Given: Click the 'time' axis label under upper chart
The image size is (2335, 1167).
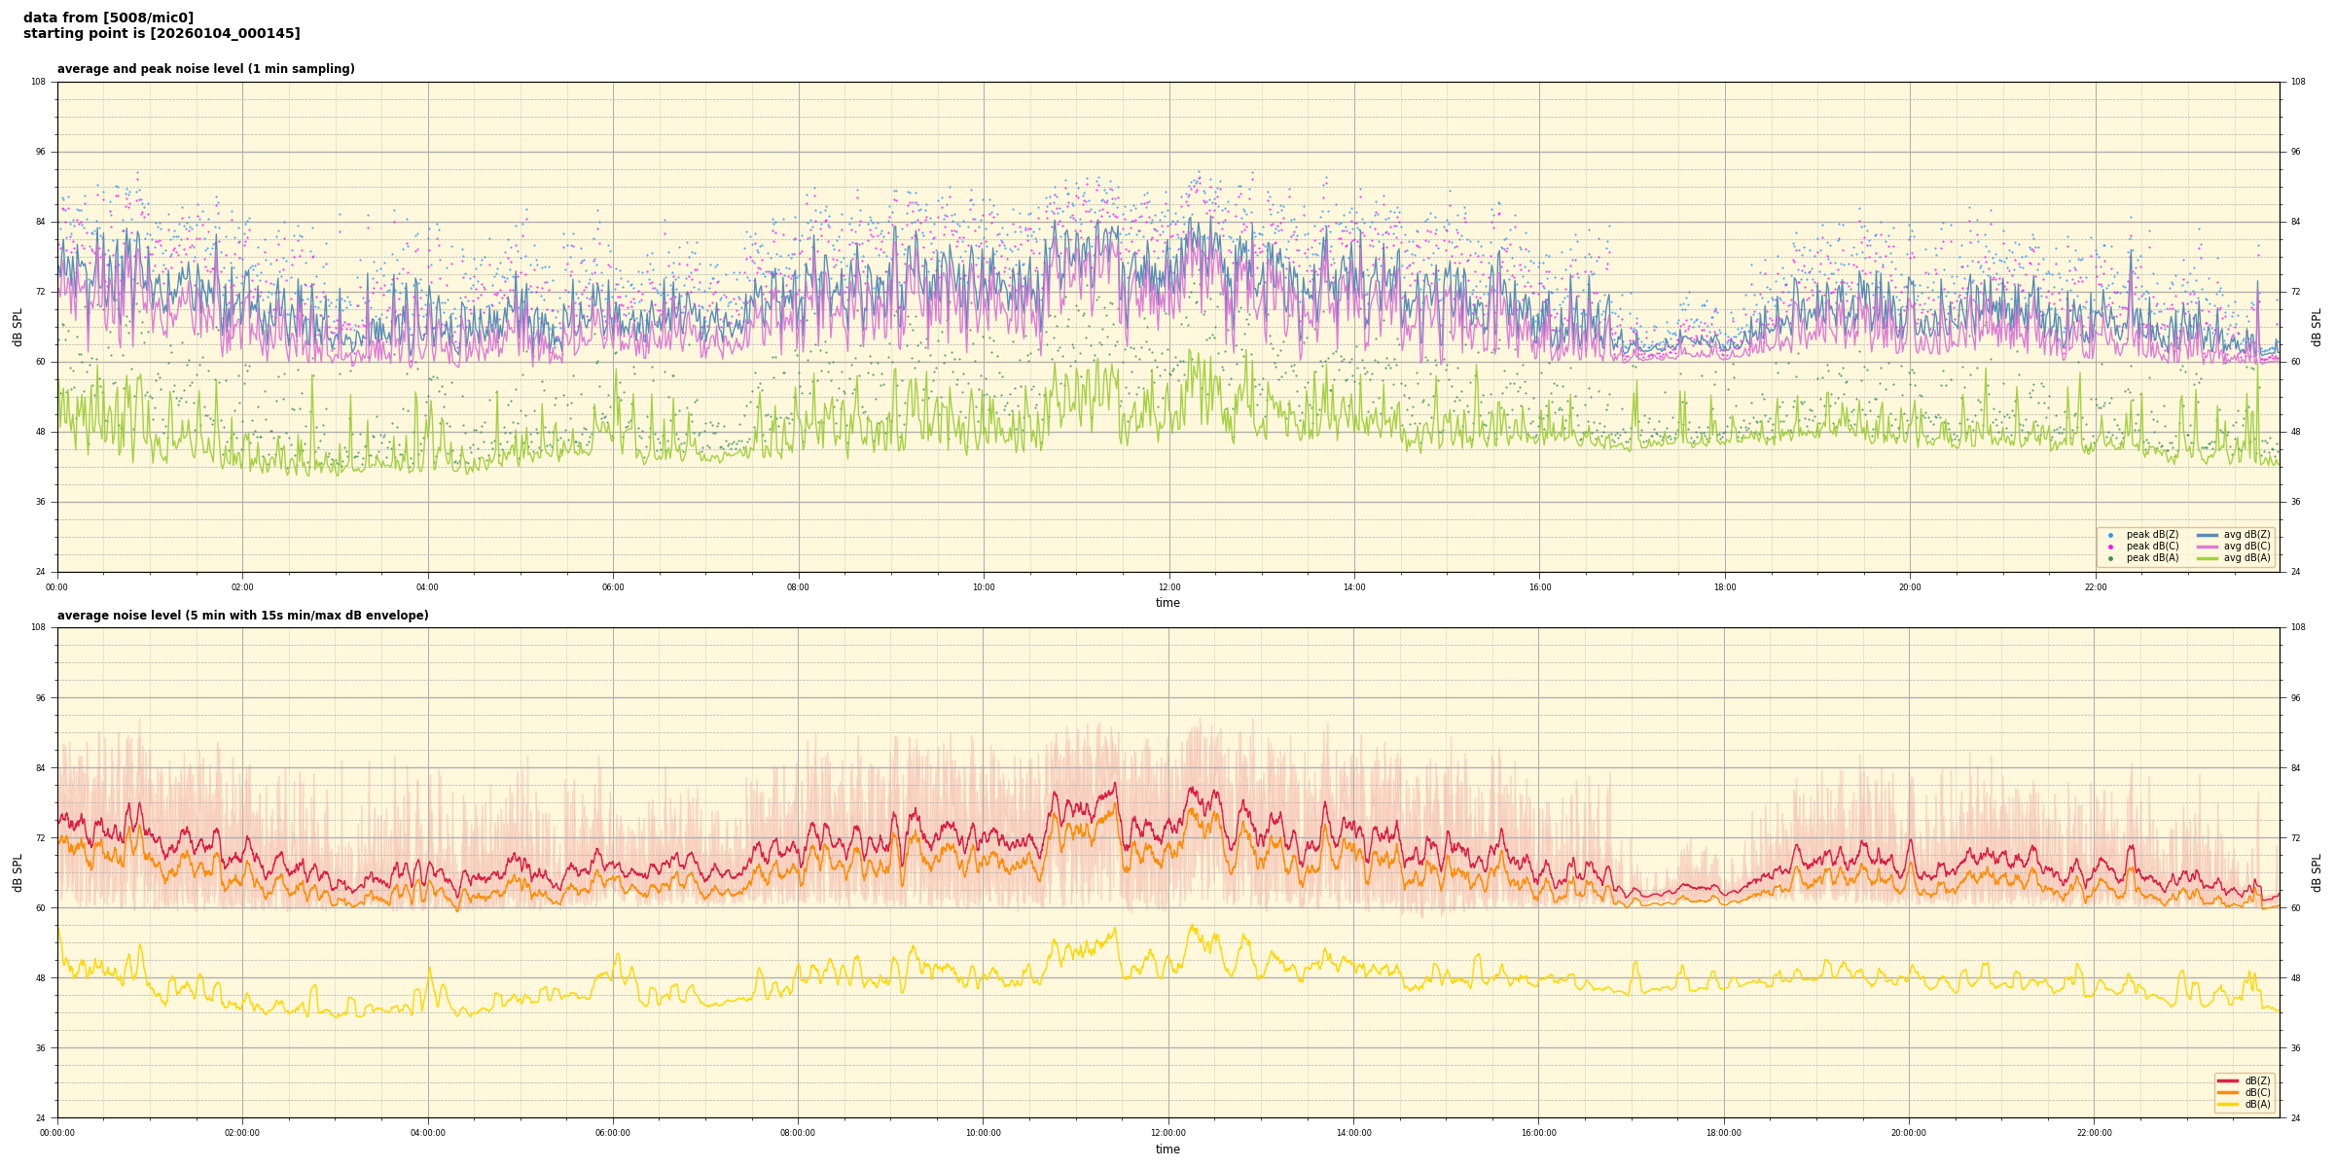Looking at the screenshot, I should click(1167, 603).
